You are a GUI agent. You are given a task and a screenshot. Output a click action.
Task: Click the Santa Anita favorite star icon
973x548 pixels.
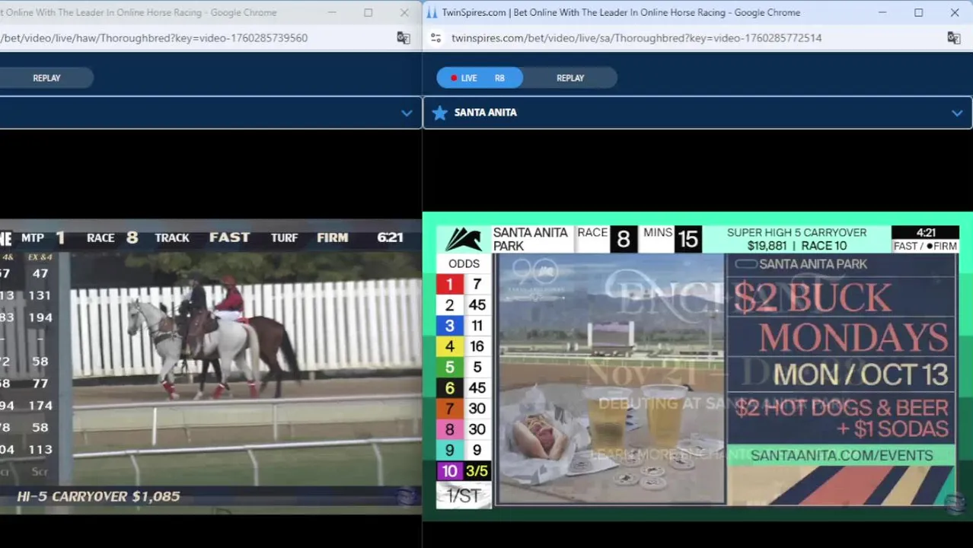[x=440, y=113]
